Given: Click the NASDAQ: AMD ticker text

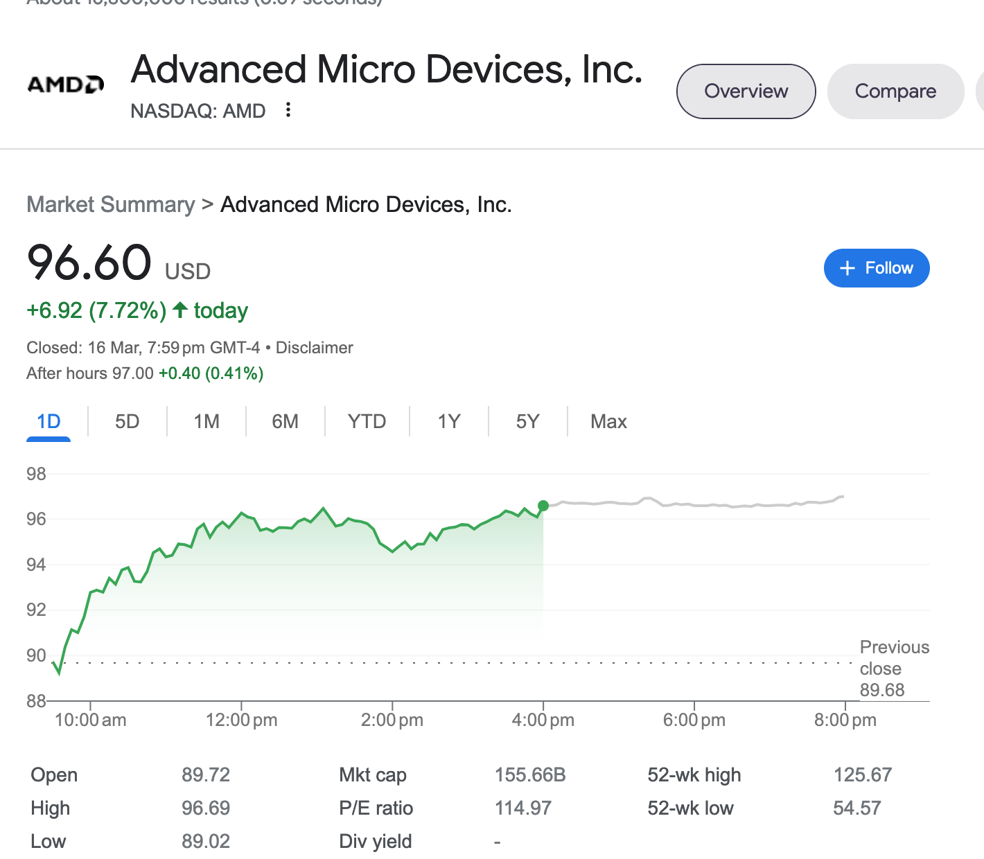Looking at the screenshot, I should 198,111.
